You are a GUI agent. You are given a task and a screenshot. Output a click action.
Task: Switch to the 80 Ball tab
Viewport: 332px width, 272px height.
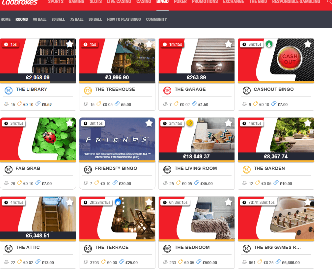tap(58, 19)
